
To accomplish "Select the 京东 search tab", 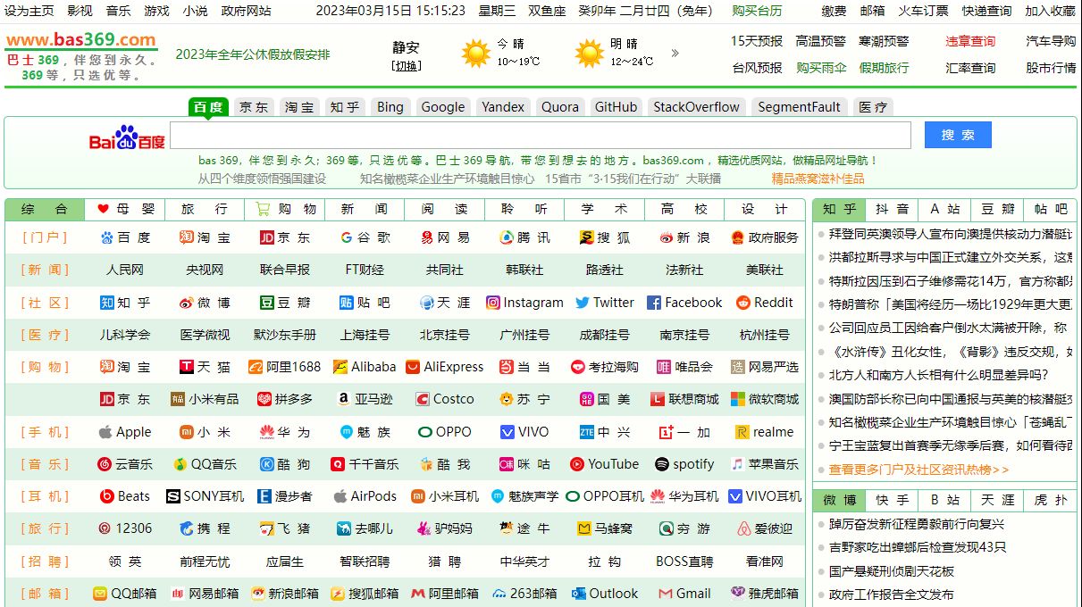I will tap(254, 107).
